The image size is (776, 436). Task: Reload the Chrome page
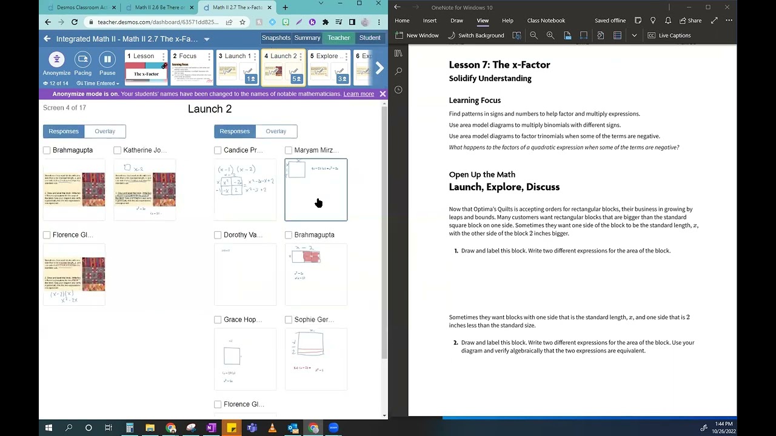75,22
